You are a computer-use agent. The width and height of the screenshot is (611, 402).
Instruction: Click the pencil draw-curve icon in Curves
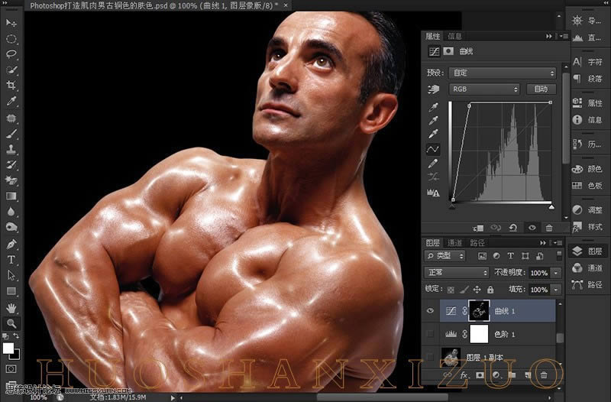pyautogui.click(x=432, y=163)
